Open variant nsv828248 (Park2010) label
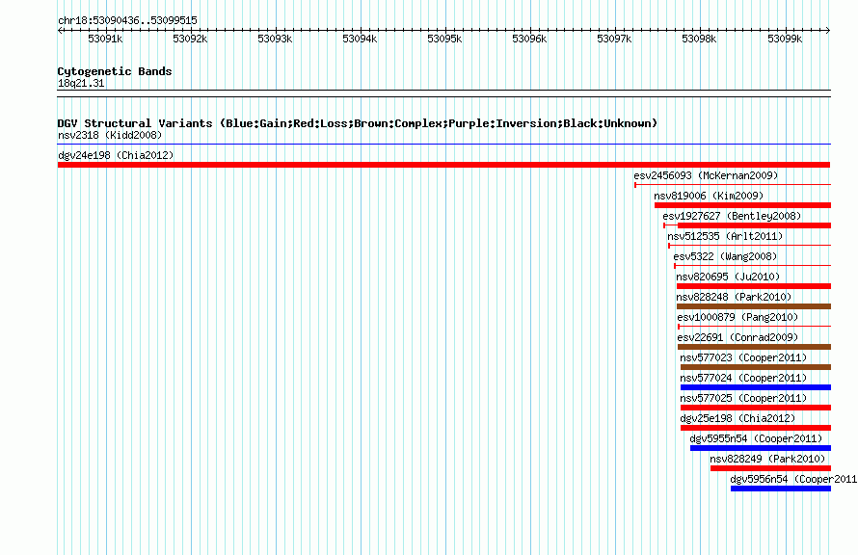This screenshot has height=555, width=858. pos(734,297)
